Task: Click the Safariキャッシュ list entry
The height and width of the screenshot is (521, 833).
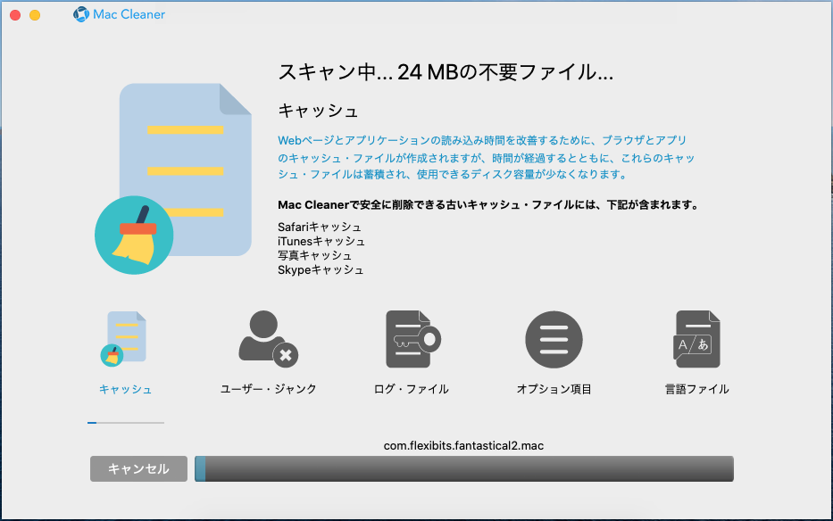Action: click(320, 227)
